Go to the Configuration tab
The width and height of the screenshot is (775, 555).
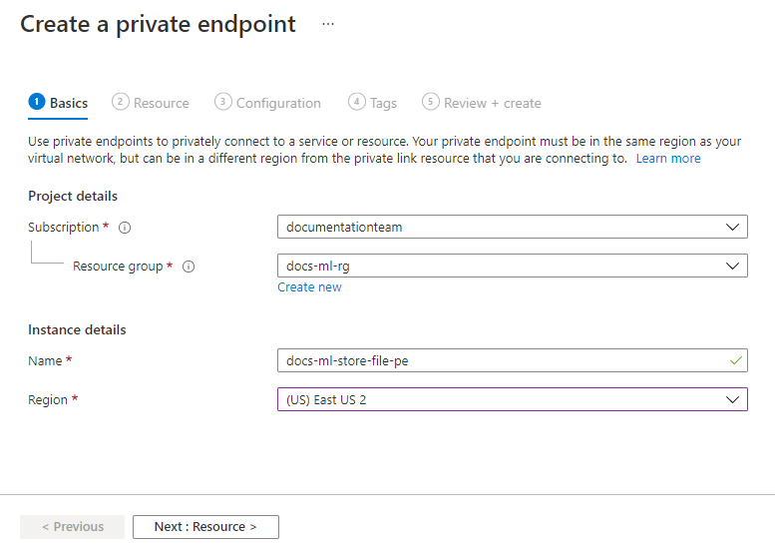point(278,103)
